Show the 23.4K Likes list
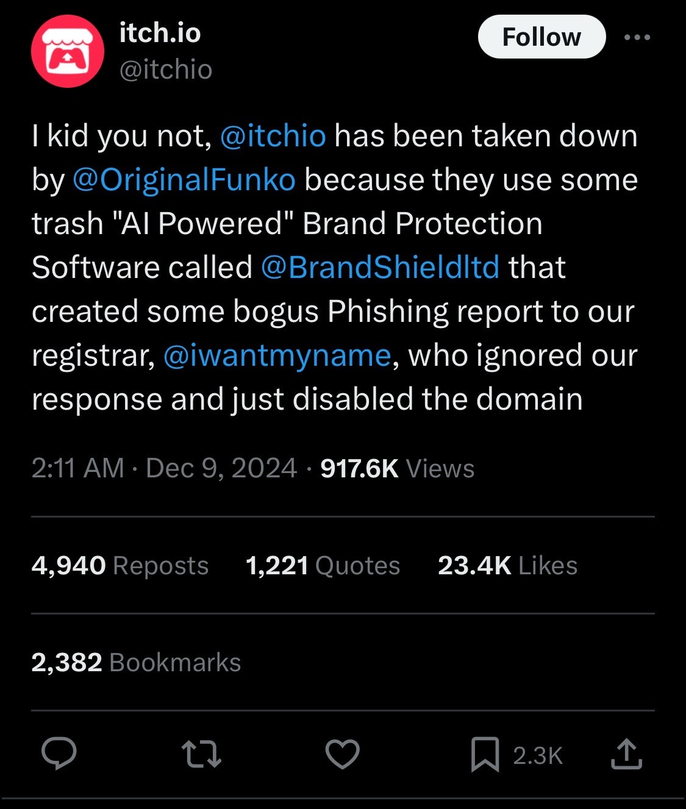Screen dimensions: 686x809 point(507,566)
